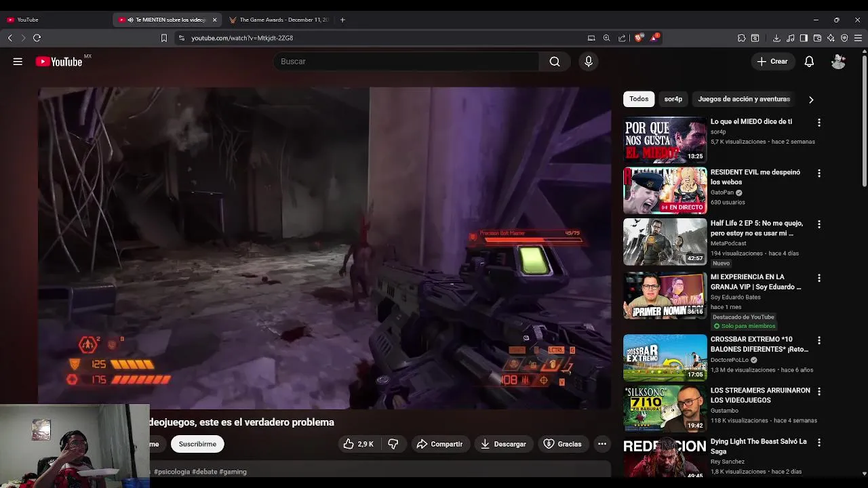Click the Gracias button
This screenshot has width=868, height=488.
pos(562,444)
